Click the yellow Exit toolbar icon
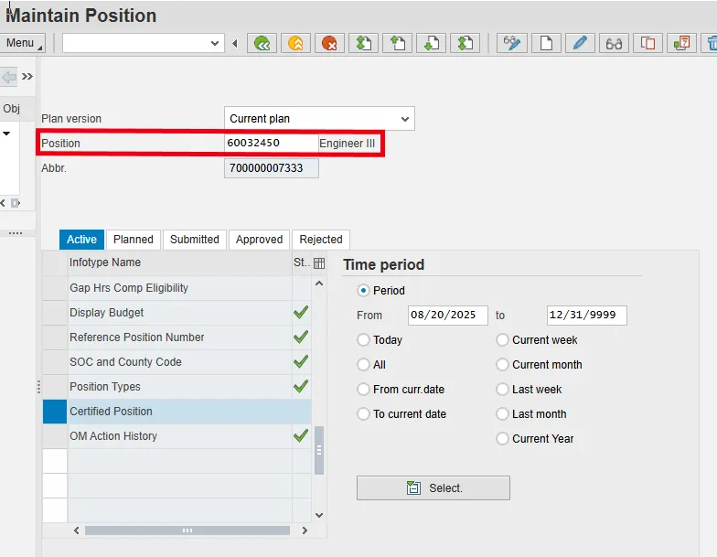 pos(296,44)
